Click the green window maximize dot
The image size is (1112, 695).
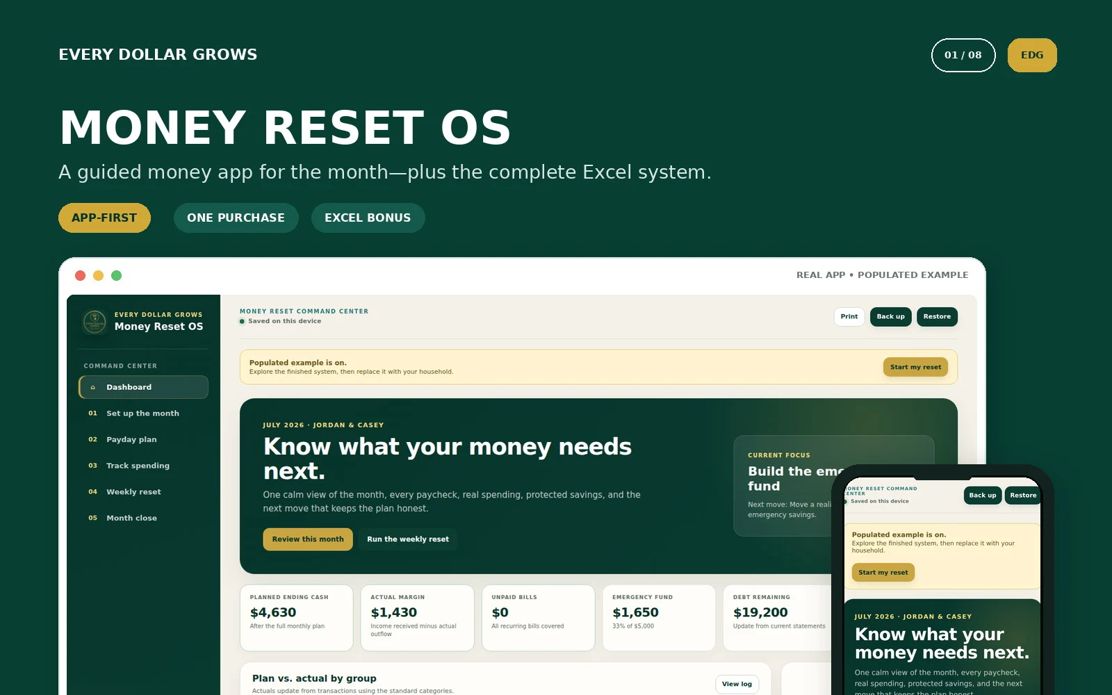pyautogui.click(x=116, y=276)
